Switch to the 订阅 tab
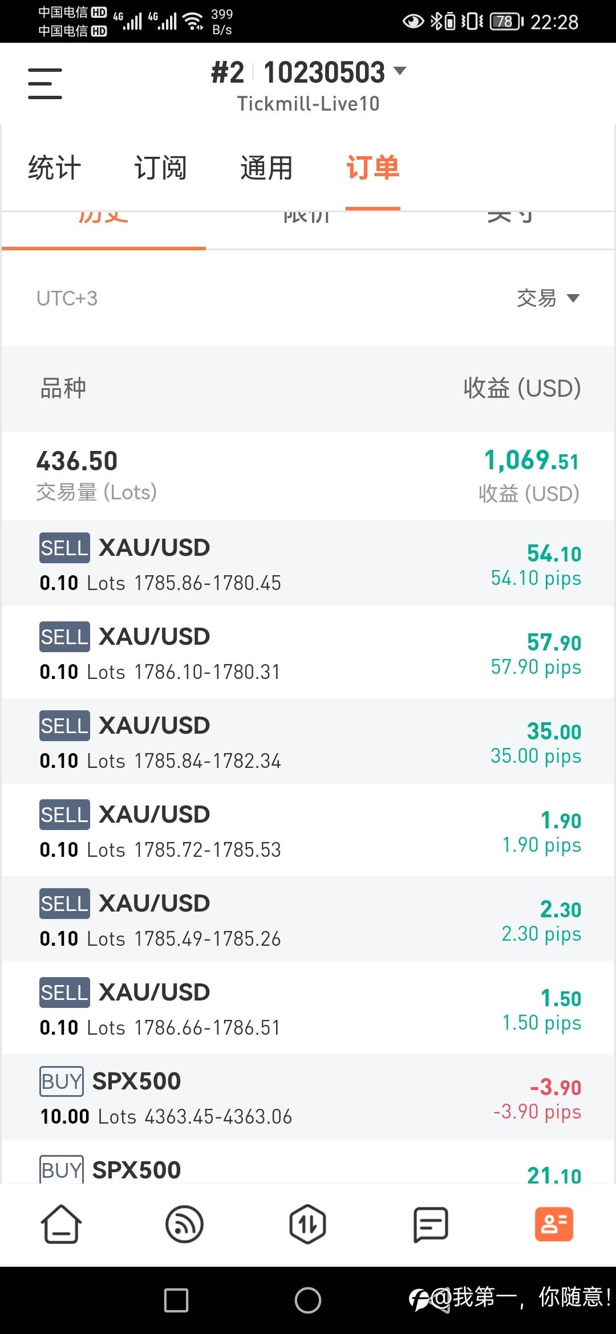Image resolution: width=616 pixels, height=1334 pixels. [x=160, y=168]
